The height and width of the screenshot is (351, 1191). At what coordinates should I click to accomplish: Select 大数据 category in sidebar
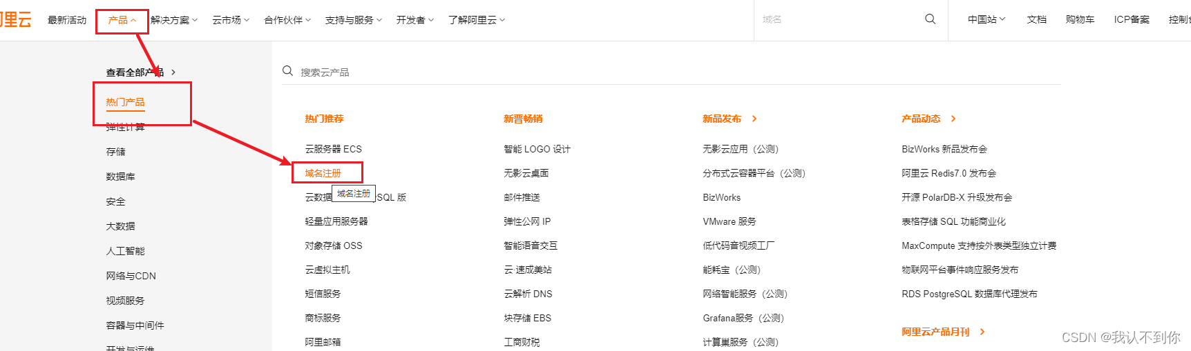coord(120,226)
